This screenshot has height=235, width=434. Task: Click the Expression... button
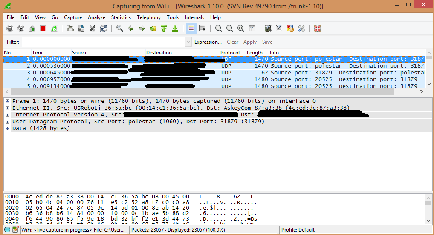click(x=208, y=42)
